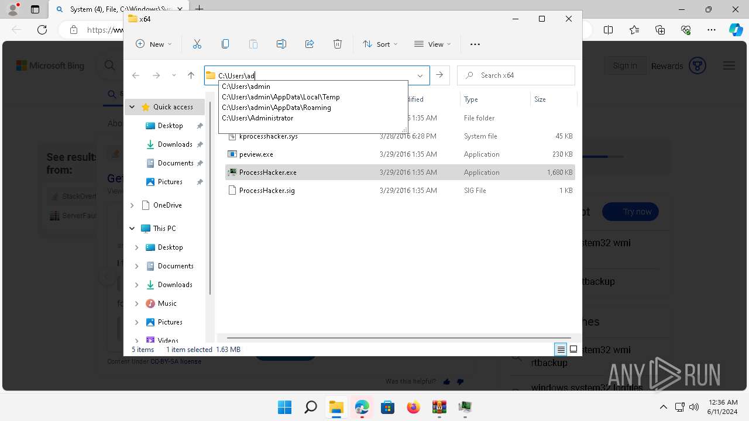Refresh the Edge browser page

pyautogui.click(x=42, y=30)
